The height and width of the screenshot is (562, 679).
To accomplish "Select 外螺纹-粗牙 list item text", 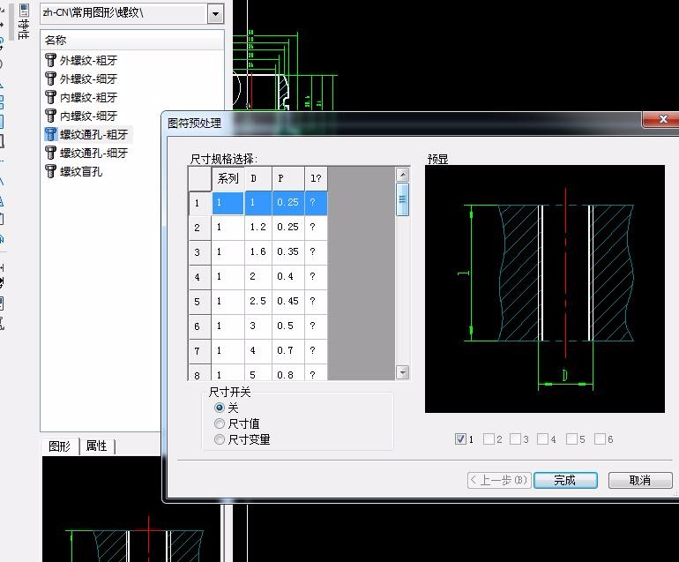I will [x=89, y=61].
